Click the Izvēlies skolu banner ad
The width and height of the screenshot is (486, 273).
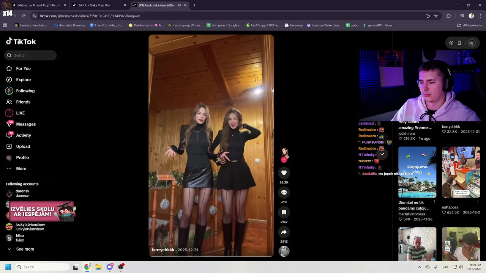42,212
